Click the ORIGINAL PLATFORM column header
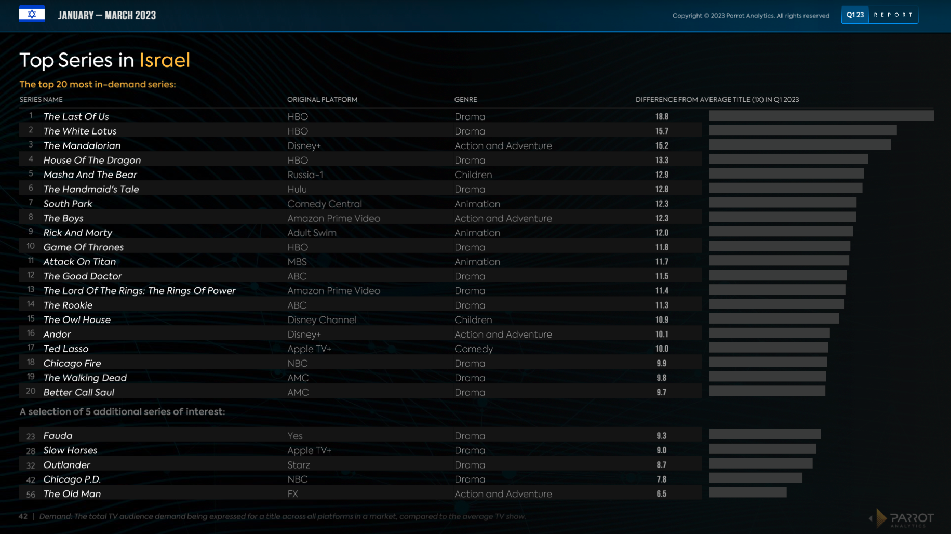Image resolution: width=951 pixels, height=534 pixels. 322,99
